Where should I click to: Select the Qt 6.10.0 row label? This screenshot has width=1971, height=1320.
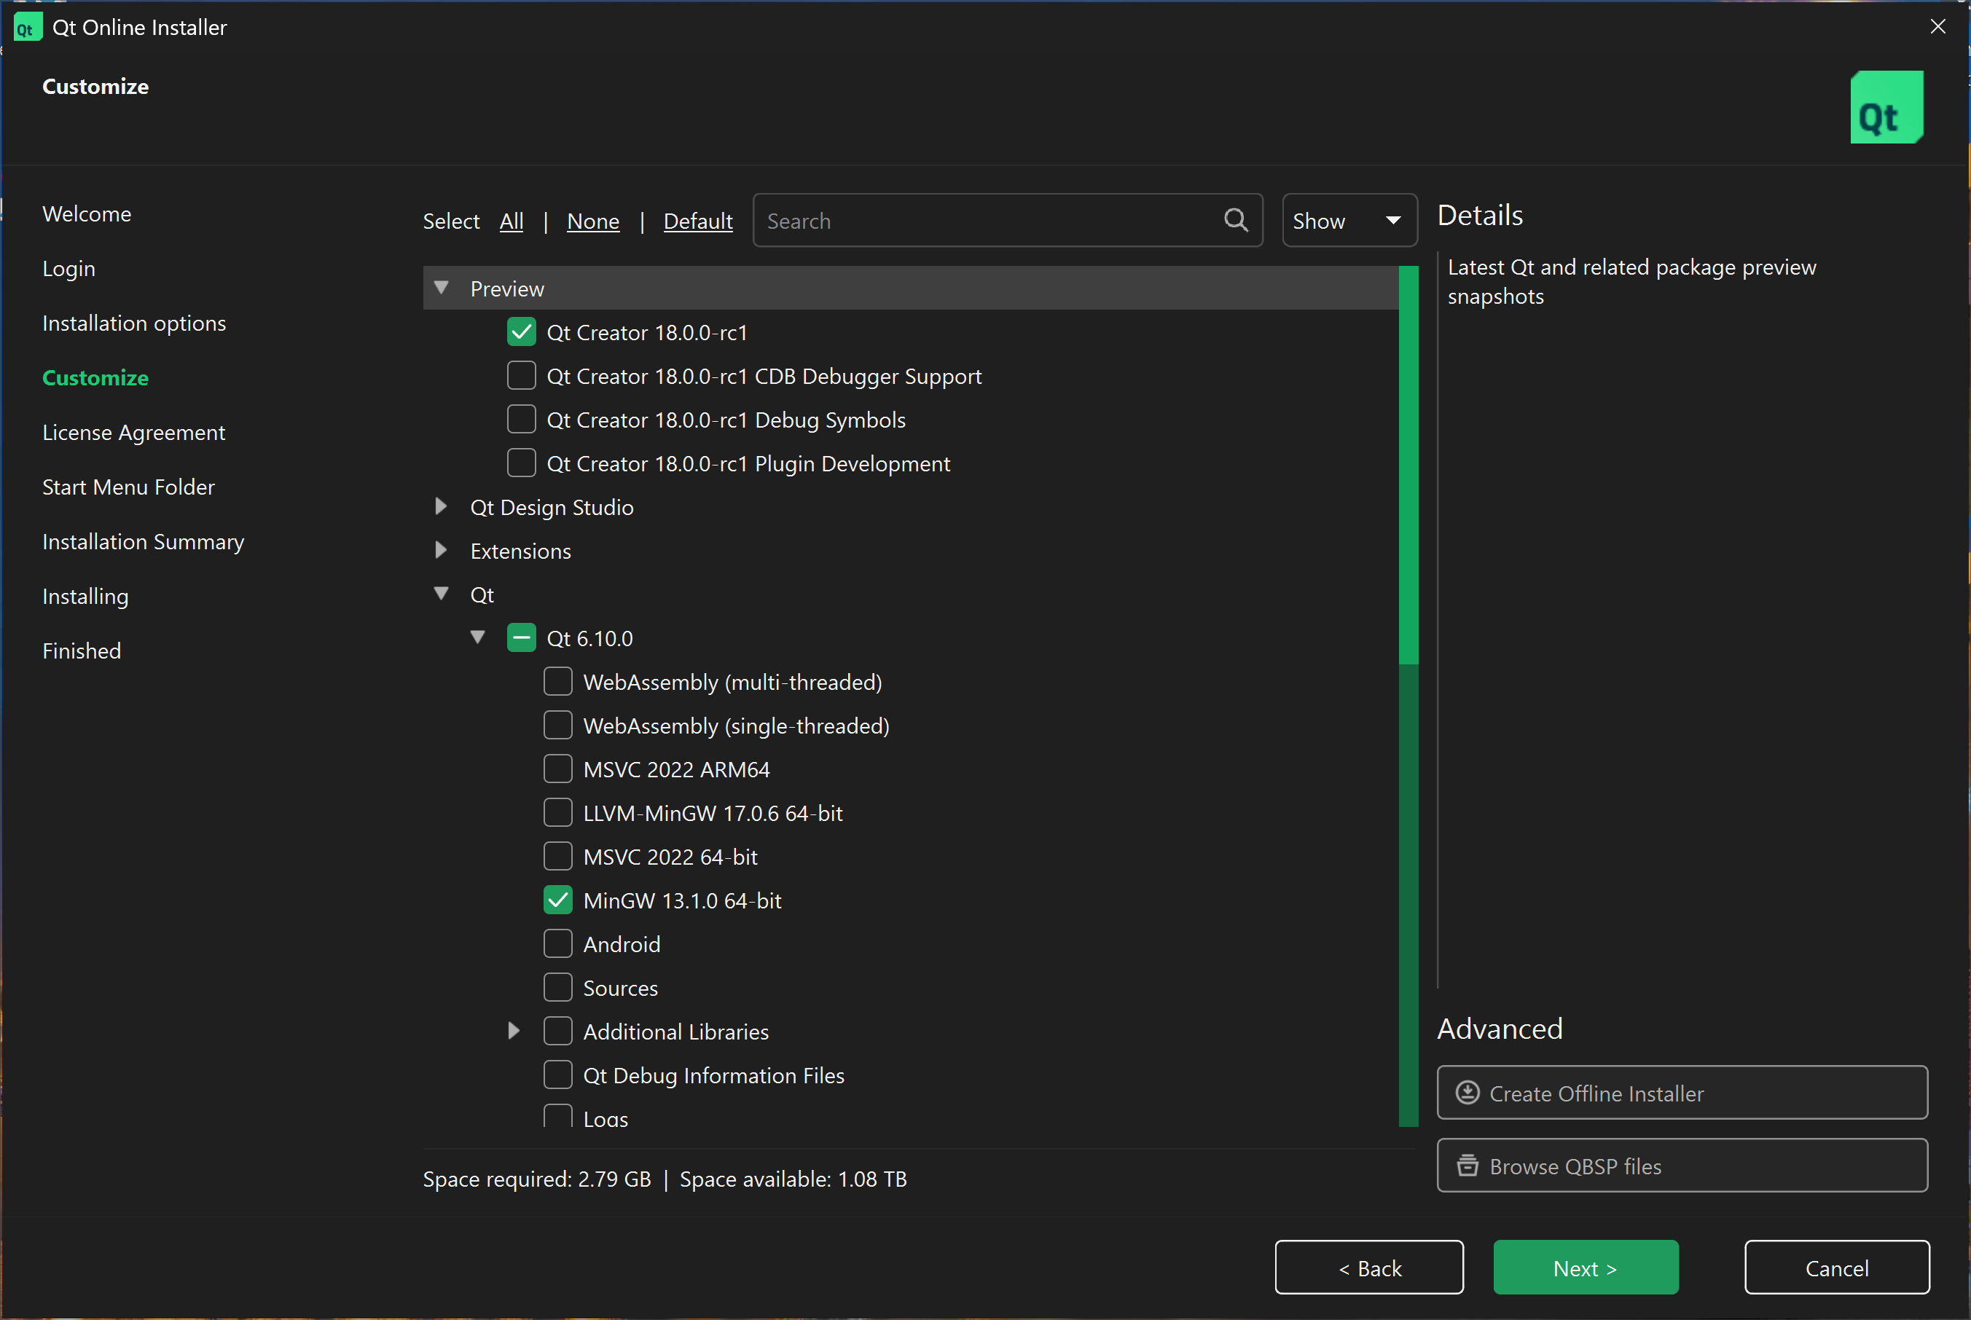click(589, 639)
